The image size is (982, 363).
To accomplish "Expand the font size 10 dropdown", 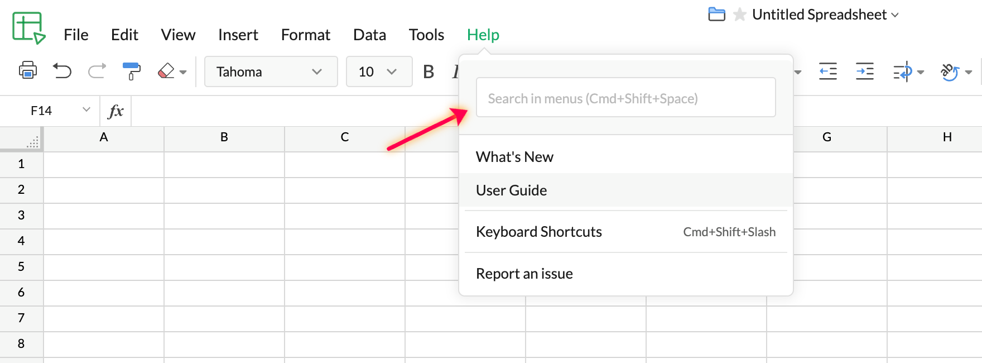I will coord(379,71).
